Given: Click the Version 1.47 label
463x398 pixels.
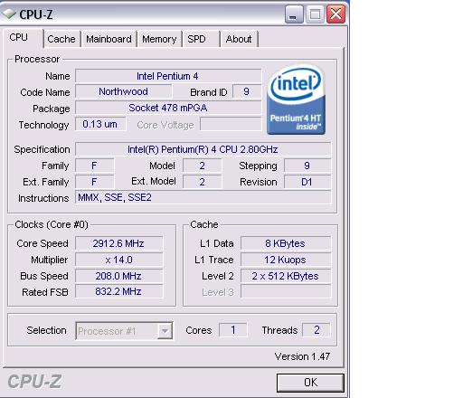Looking at the screenshot, I should 302,356.
